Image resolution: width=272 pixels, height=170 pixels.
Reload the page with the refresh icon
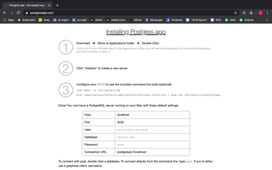pos(18,13)
